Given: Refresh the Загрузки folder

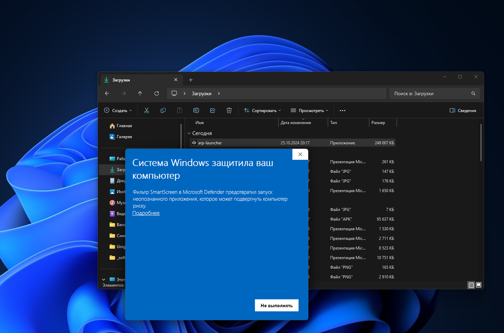Looking at the screenshot, I should pyautogui.click(x=156, y=94).
